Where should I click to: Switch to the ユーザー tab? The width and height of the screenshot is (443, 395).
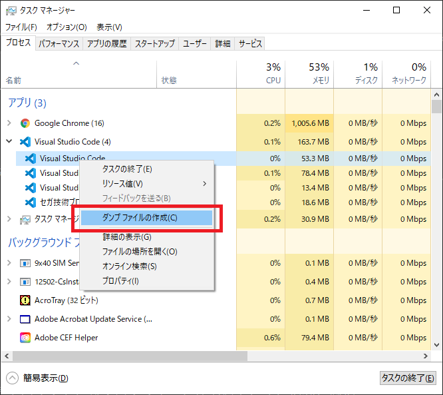[x=195, y=44]
